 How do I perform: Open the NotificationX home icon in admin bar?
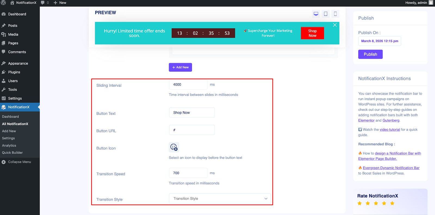pos(23,3)
